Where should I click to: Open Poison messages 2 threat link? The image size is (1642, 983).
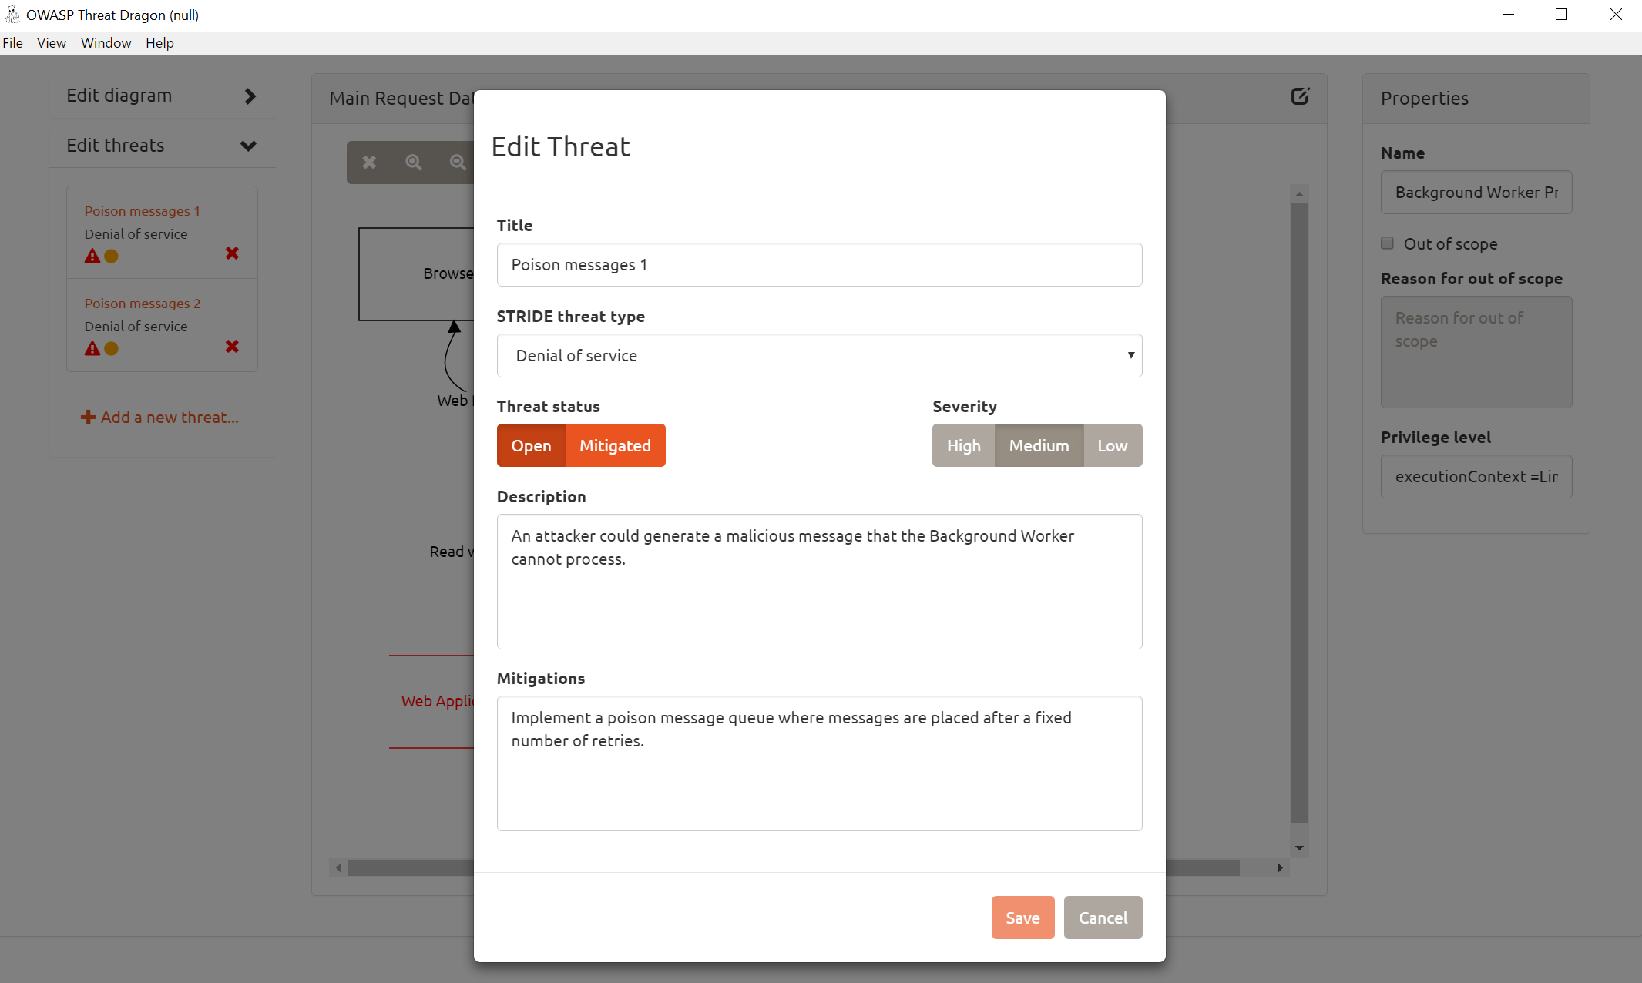[142, 304]
